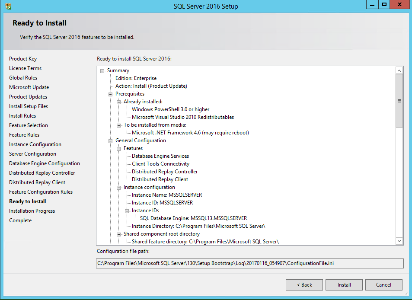The width and height of the screenshot is (412, 300).
Task: Select Distributed Replay Controller sidebar step
Action: (x=42, y=173)
